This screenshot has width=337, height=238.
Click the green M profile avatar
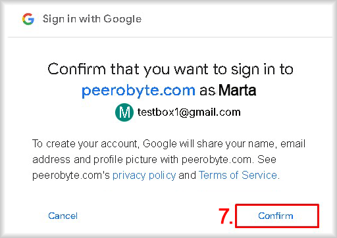coord(124,112)
